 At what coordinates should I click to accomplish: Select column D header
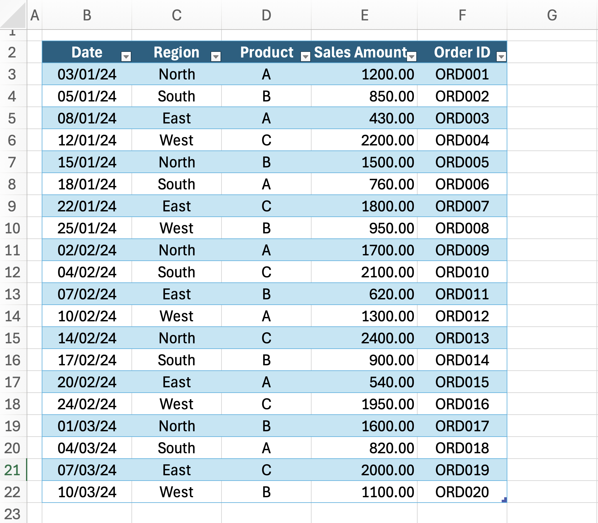[x=266, y=15]
